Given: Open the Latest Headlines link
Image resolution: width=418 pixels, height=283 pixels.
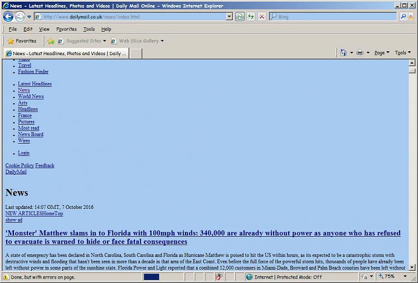Looking at the screenshot, I should tap(35, 84).
